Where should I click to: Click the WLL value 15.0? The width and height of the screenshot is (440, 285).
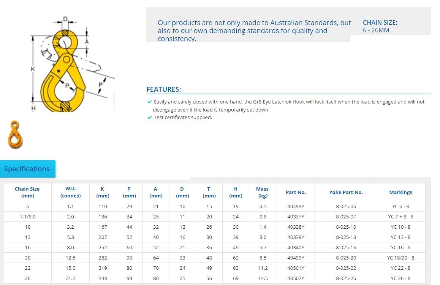click(x=70, y=268)
